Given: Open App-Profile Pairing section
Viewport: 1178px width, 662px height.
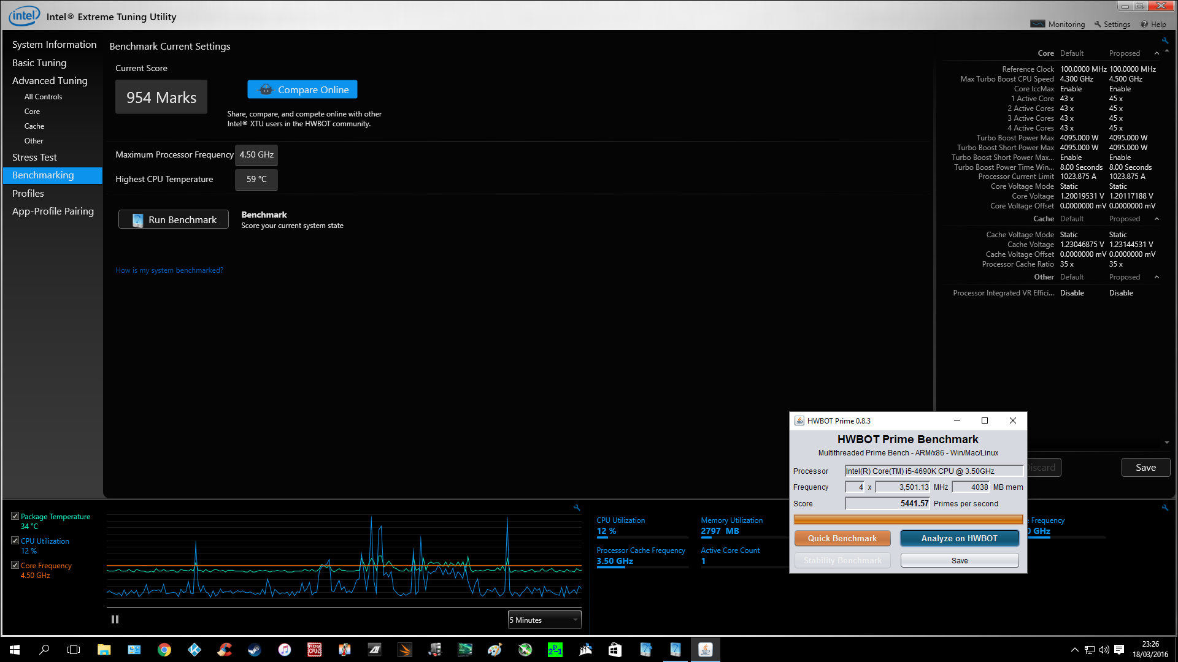Looking at the screenshot, I should pyautogui.click(x=53, y=211).
